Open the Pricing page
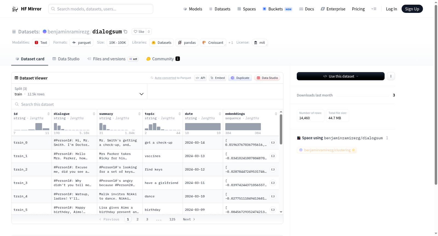This screenshot has width=438, height=236. click(x=358, y=9)
